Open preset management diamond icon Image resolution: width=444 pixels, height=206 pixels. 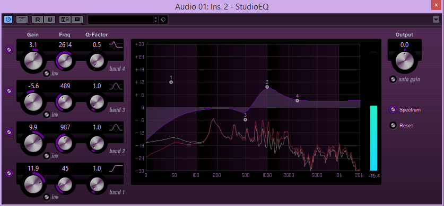[163, 20]
